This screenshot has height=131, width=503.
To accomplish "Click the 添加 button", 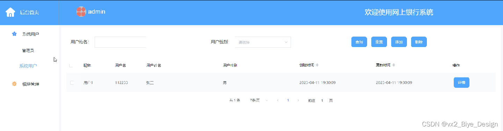I will pos(399,42).
